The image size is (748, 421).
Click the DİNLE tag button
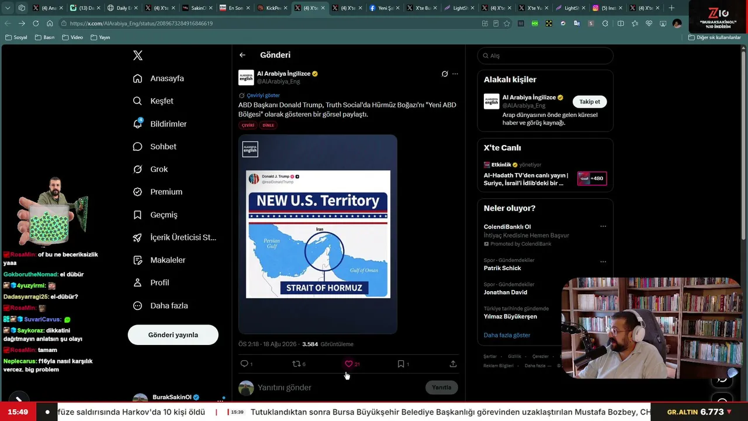[268, 125]
